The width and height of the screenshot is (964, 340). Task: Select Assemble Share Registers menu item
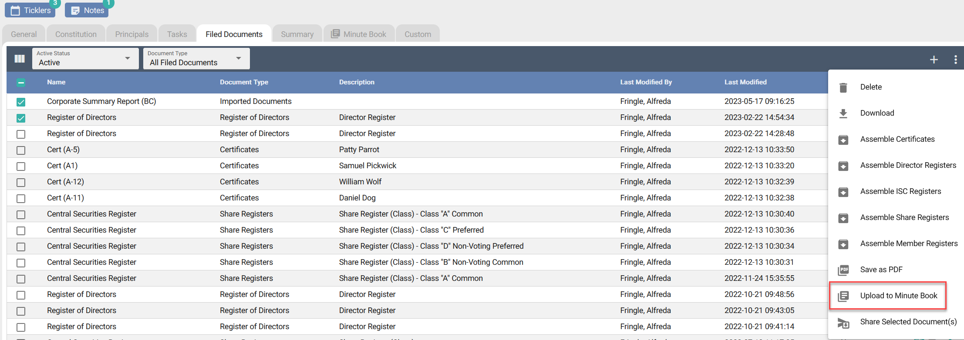tap(904, 217)
